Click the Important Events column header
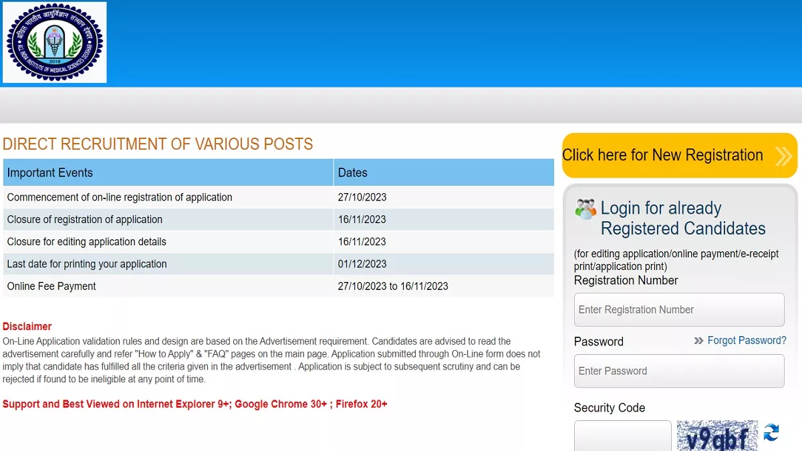 (50, 172)
